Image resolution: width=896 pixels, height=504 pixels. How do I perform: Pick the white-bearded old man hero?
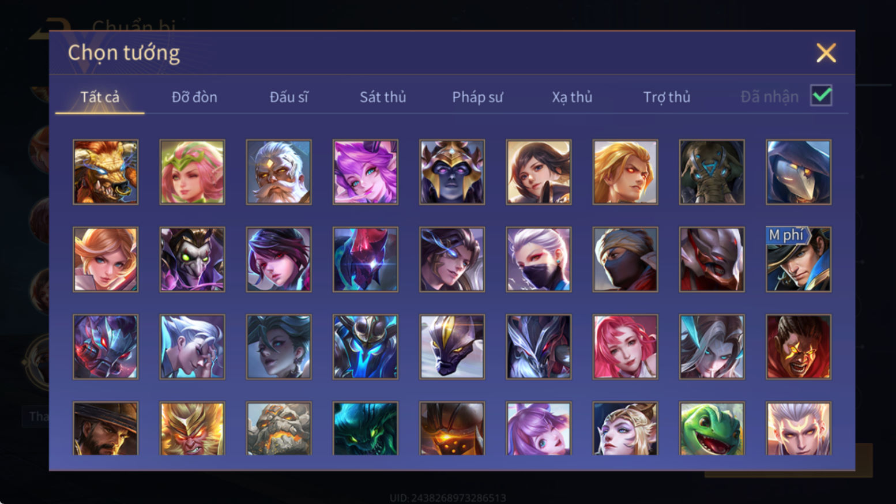pyautogui.click(x=278, y=172)
